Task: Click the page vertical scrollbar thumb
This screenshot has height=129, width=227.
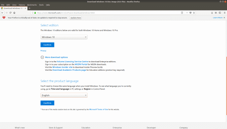Action: click(226, 86)
